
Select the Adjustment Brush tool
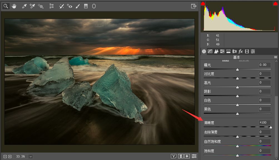78,6
